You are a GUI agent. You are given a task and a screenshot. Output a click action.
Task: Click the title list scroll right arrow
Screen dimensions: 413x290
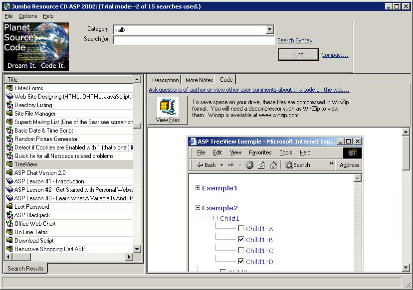click(129, 257)
